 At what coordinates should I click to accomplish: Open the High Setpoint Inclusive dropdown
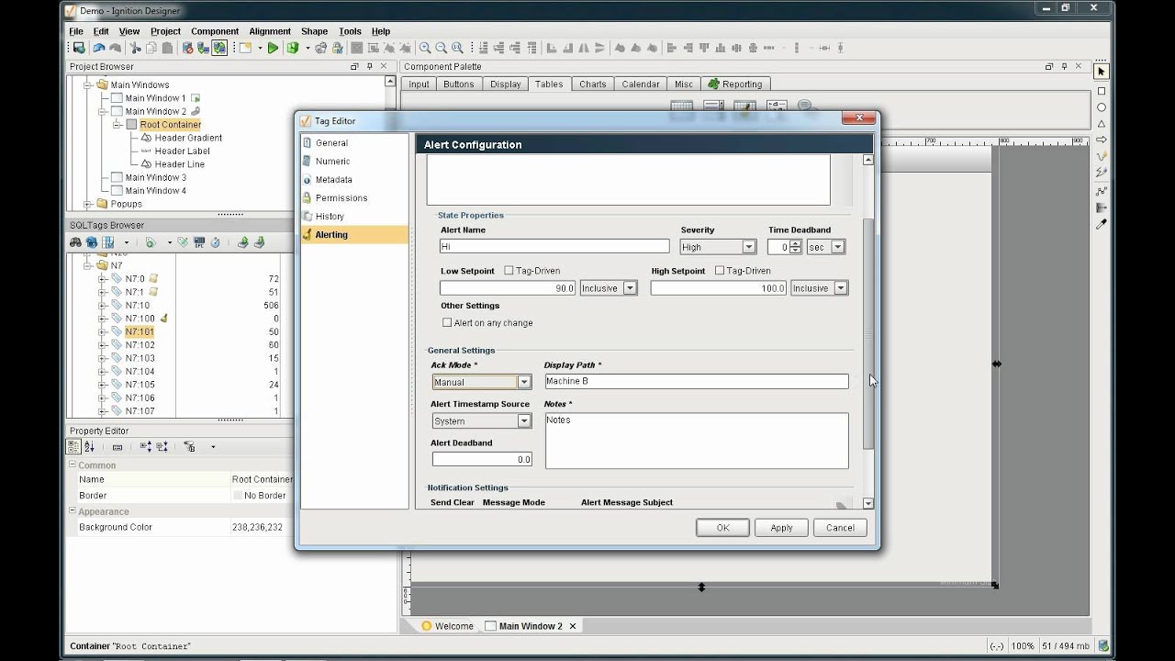[x=840, y=288]
